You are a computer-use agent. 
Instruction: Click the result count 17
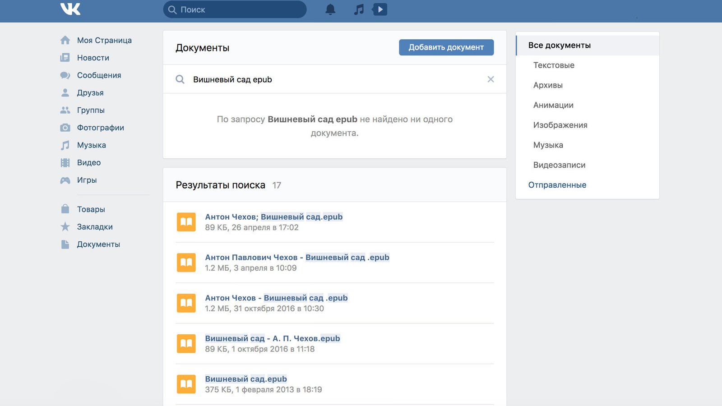click(277, 185)
